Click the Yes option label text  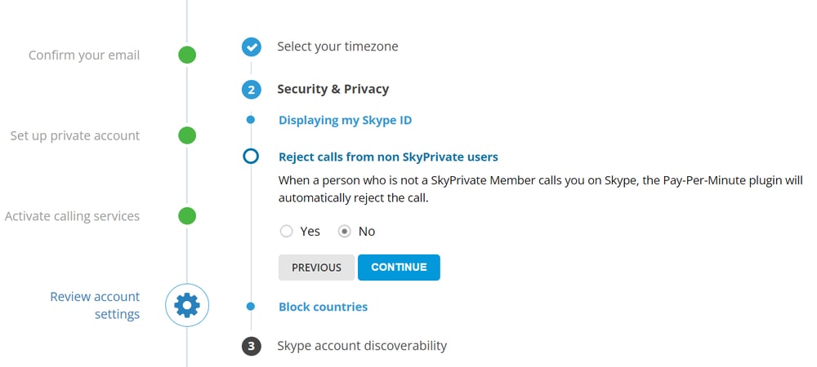coord(310,232)
